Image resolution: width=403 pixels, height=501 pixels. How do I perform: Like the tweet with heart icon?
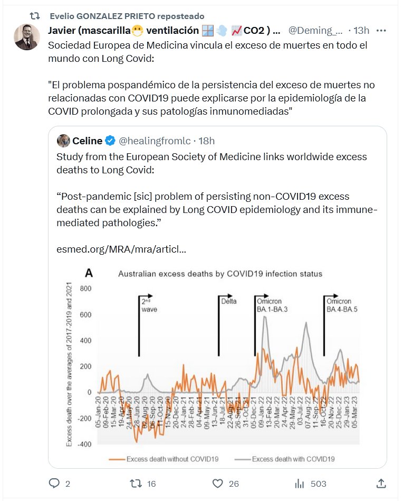point(217,483)
